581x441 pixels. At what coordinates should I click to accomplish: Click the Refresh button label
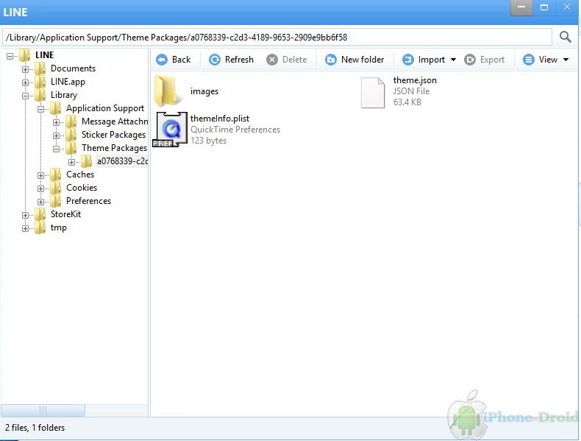pos(239,60)
